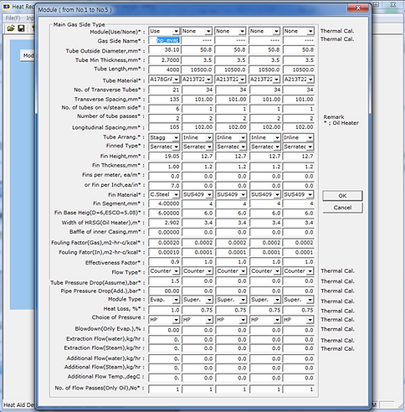Screen dimensions: 405x412
Task: Open Module(Use/None) dropdown for module 1
Action: 176,31
